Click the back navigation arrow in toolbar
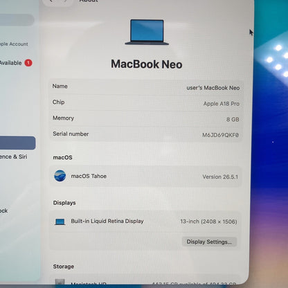 [x=51, y=1]
